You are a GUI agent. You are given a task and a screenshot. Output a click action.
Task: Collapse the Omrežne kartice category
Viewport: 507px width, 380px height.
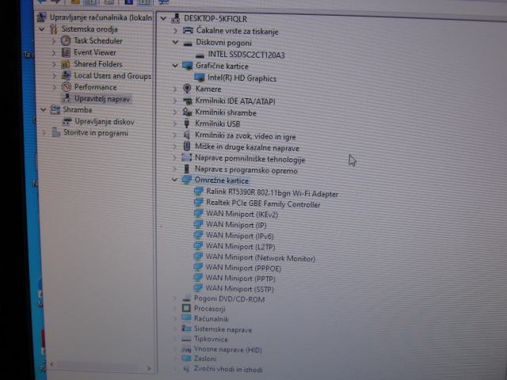pyautogui.click(x=174, y=180)
